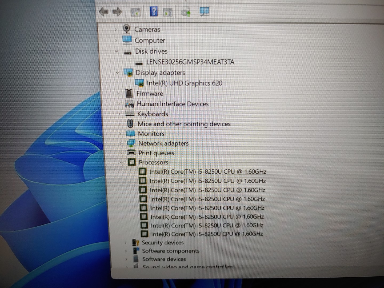Select the Intel(R) UHD Graphics 620 adapter
This screenshot has height=288, width=384.
click(x=185, y=83)
